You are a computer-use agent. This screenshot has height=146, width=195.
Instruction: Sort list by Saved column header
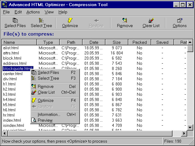[162, 42]
